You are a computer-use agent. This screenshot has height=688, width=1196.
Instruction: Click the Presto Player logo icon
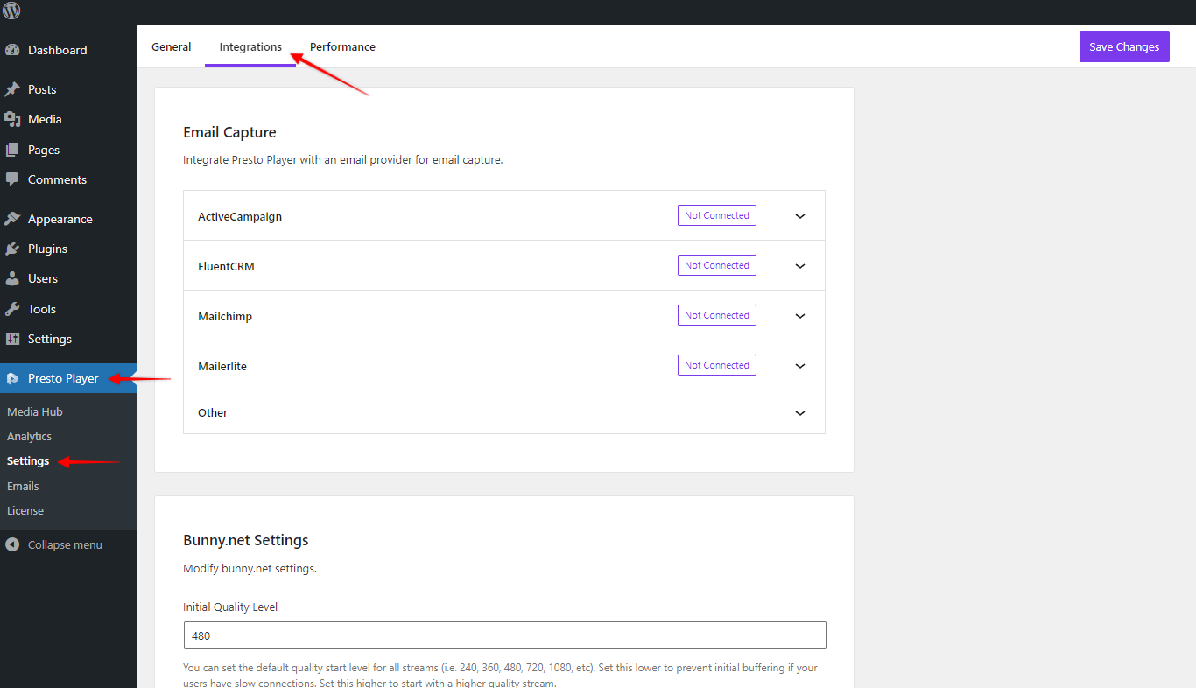click(x=12, y=378)
